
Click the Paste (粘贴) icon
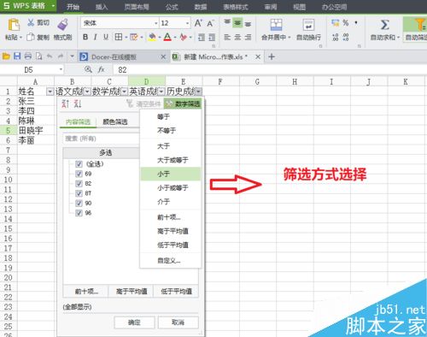(14, 25)
